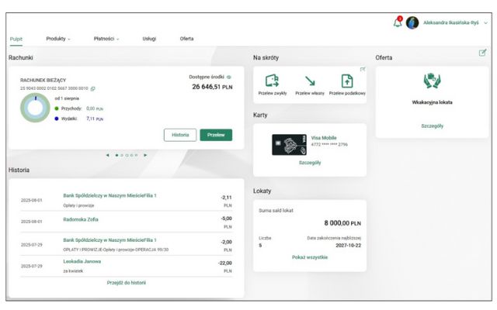Choose the Przelew własny arrow icon

click(x=309, y=81)
